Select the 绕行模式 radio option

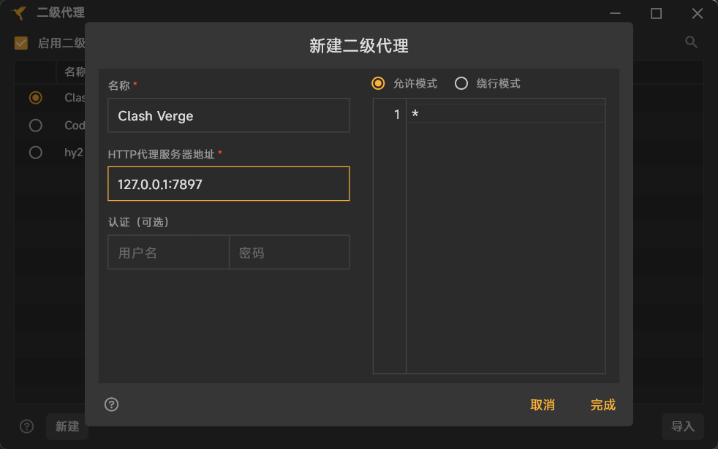pyautogui.click(x=461, y=83)
